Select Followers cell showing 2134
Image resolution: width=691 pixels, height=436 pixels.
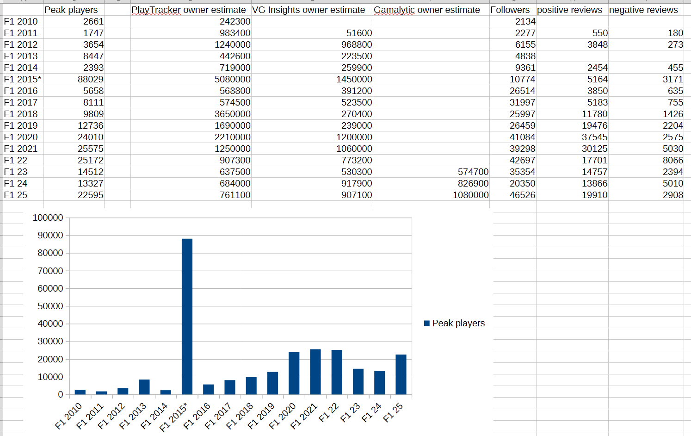[513, 21]
